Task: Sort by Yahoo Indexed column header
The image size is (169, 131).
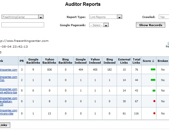Action: (95, 61)
